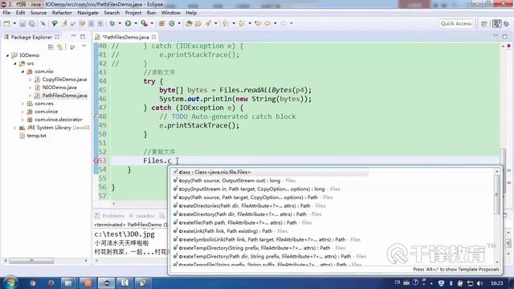514x289 pixels.
Task: Select temp.txt in the project tree
Action: click(36, 136)
